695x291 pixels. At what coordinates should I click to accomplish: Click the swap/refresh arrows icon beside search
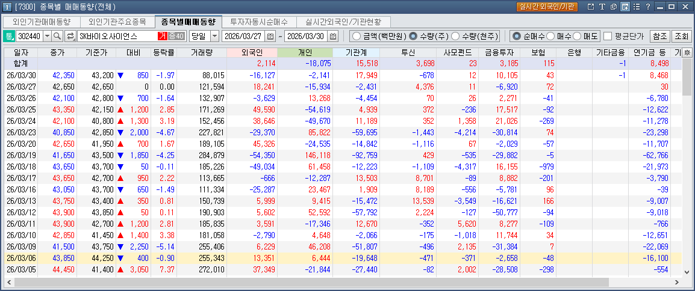tap(70, 36)
